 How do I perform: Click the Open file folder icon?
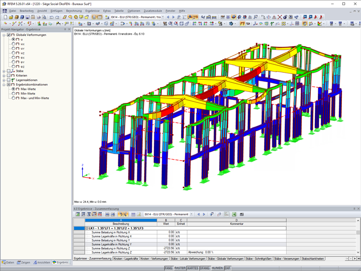11,17
